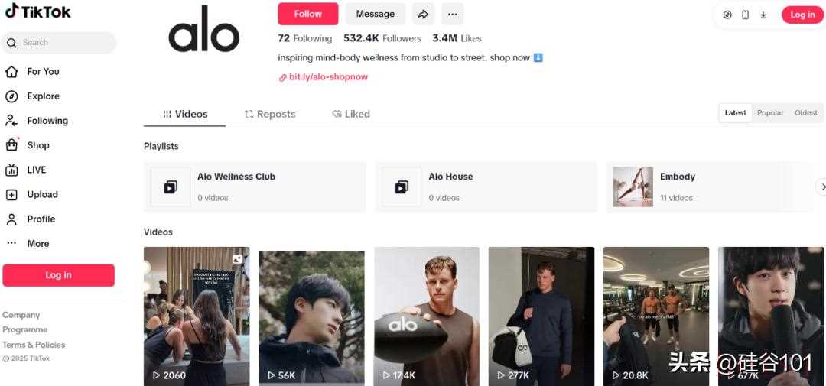Viewport: 826px width, 386px height.
Task: Click the download app icon in header
Action: tap(763, 15)
